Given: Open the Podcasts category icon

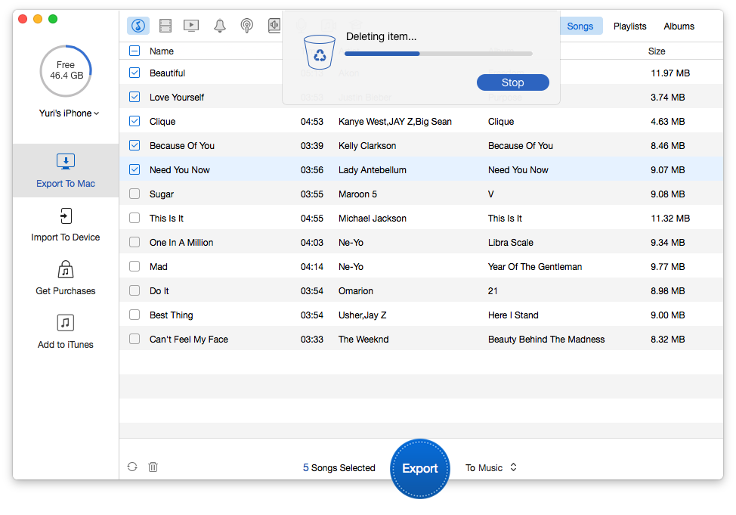Looking at the screenshot, I should 247,26.
